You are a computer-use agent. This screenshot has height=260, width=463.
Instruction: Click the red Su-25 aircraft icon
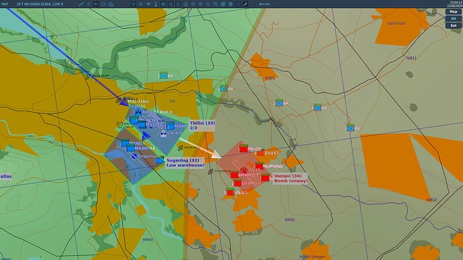(x=244, y=170)
